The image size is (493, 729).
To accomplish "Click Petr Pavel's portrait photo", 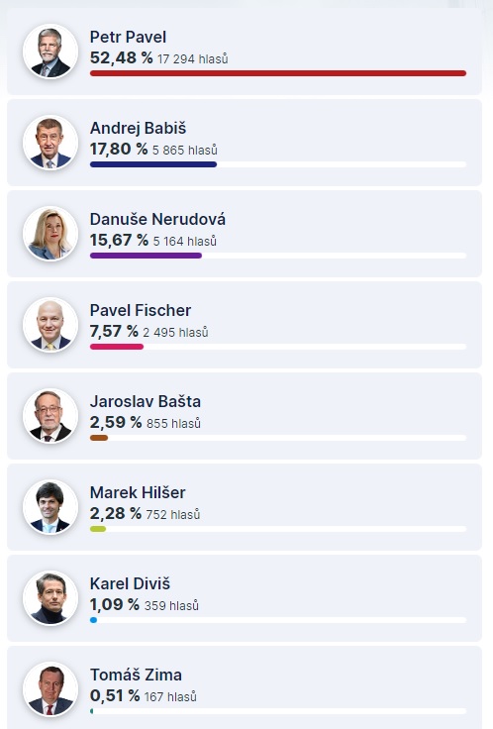I will [50, 52].
